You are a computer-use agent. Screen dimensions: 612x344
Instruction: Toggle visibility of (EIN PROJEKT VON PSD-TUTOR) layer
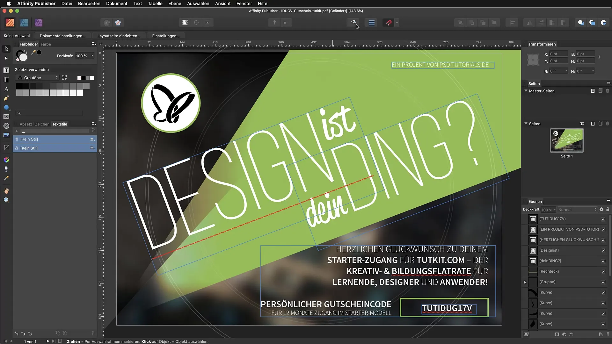[x=603, y=230]
